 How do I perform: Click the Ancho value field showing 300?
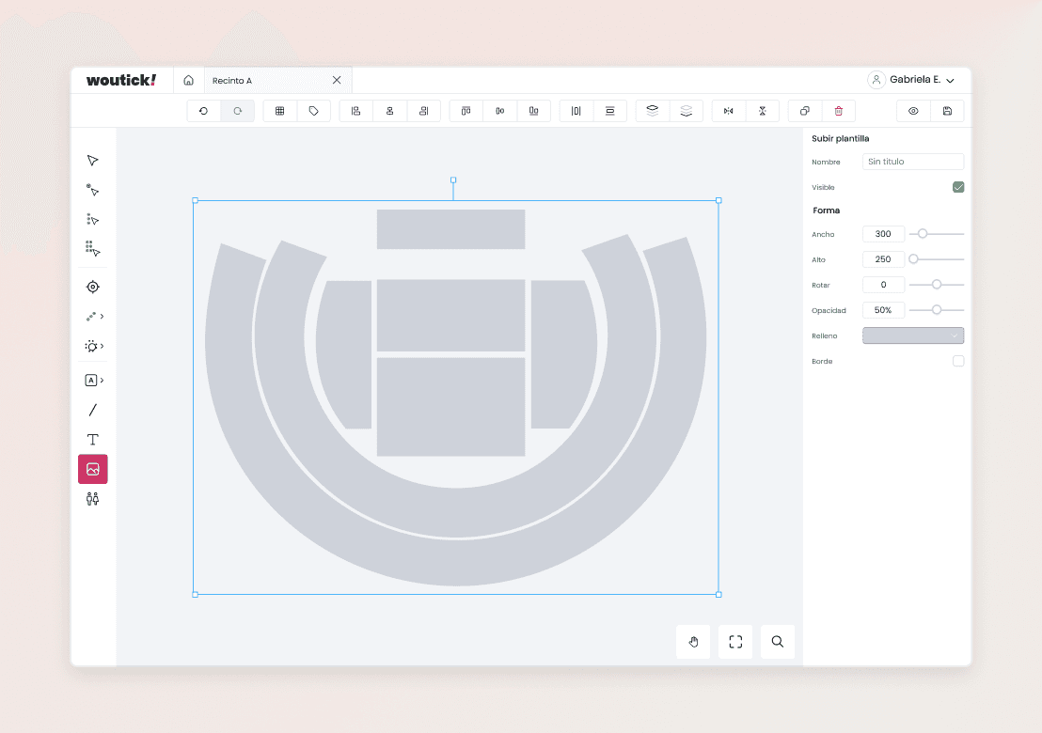pos(883,234)
